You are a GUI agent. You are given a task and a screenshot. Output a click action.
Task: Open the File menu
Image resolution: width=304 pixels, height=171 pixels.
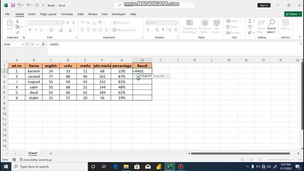point(8,14)
